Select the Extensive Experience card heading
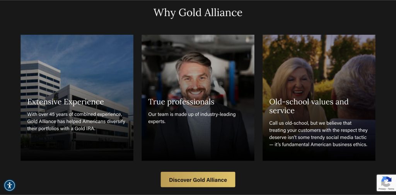This screenshot has height=195, width=396. pyautogui.click(x=65, y=102)
